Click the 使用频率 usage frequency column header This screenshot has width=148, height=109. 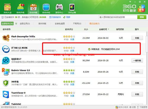(120, 29)
